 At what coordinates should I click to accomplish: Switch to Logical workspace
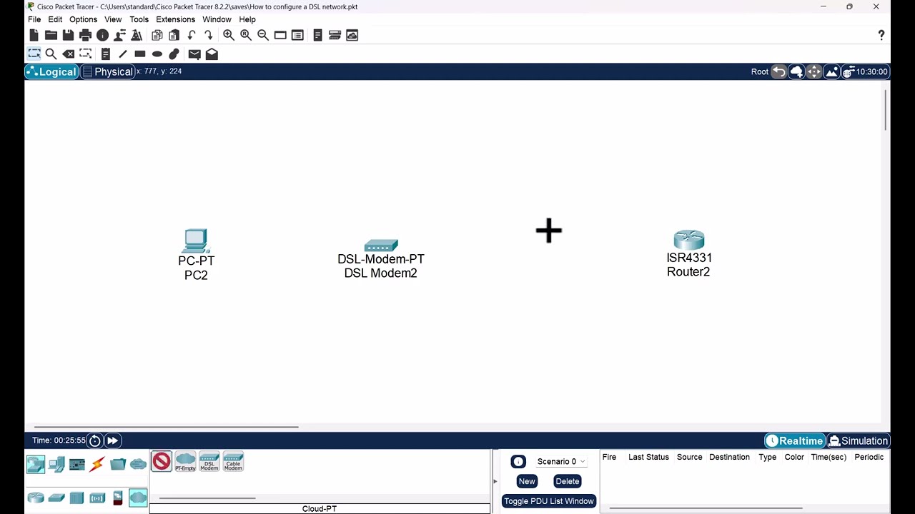[51, 71]
